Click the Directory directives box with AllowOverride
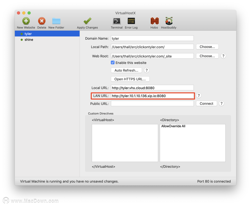This screenshot has width=251, height=205. click(193, 143)
